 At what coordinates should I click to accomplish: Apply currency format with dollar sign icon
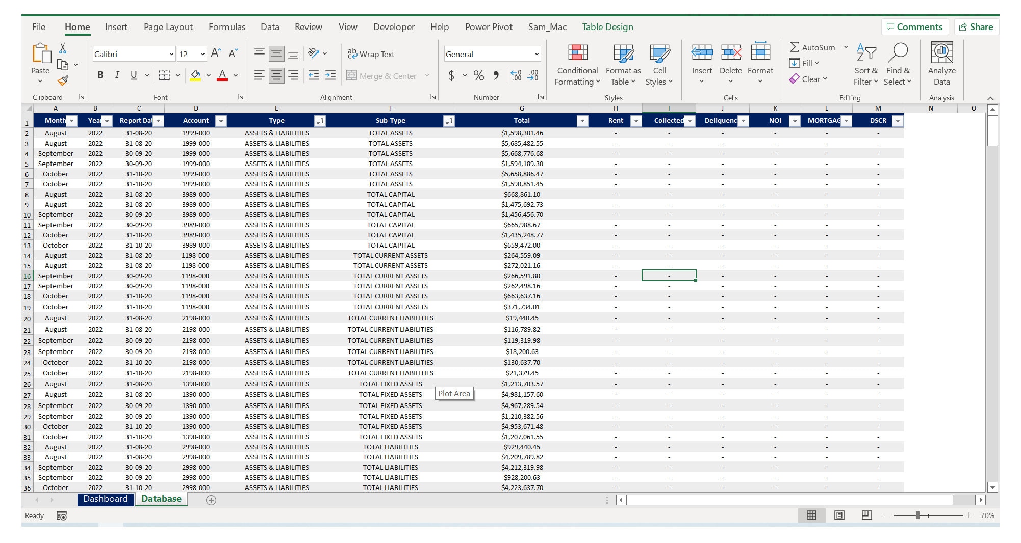click(x=451, y=75)
